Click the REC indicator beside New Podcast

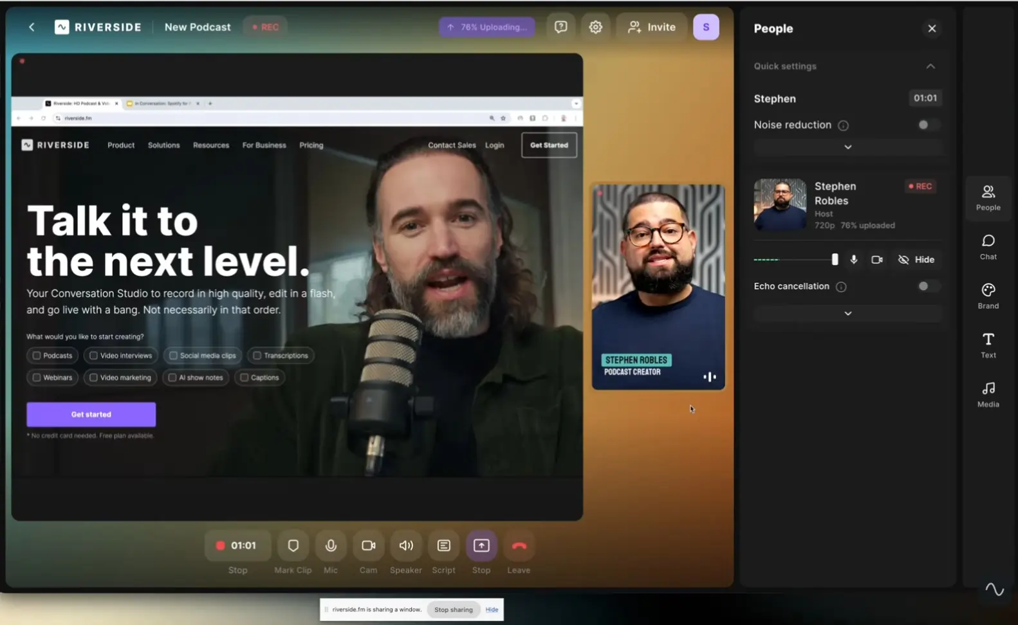coord(265,27)
